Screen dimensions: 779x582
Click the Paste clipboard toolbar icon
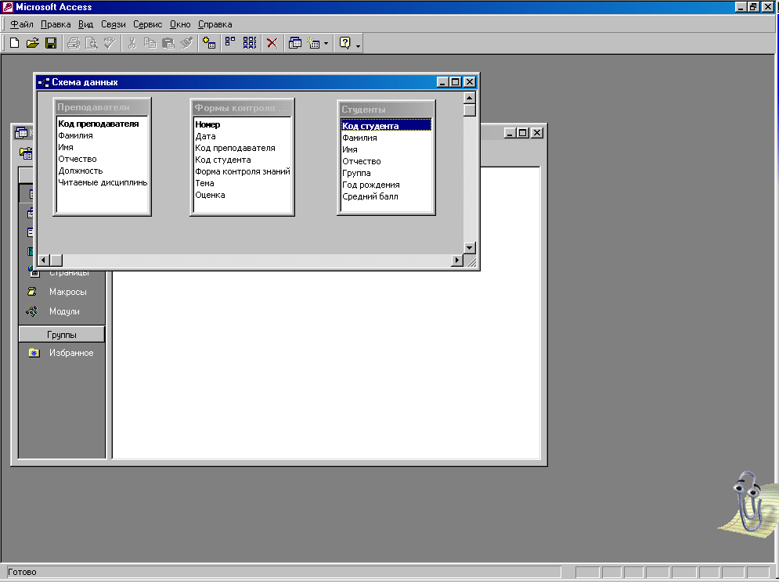pos(168,43)
